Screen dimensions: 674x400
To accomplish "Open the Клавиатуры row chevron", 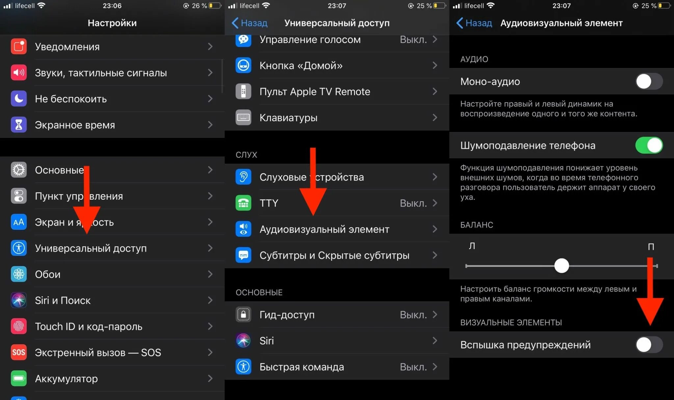I will pyautogui.click(x=435, y=118).
